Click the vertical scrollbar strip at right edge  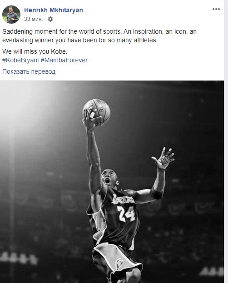click(226, 141)
